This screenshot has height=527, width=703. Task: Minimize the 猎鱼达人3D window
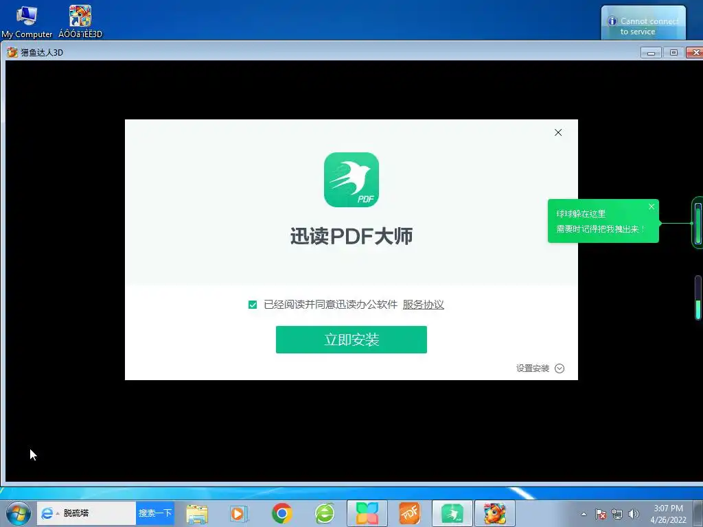click(x=651, y=52)
